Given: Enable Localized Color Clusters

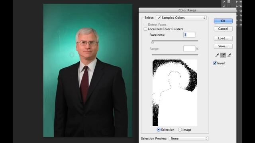Looking at the screenshot, I should click(x=145, y=29).
